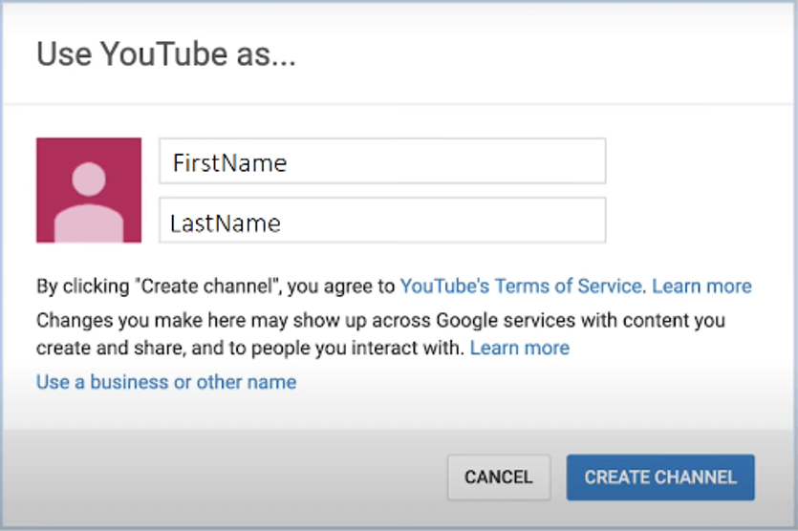Click the profile avatar placeholder image
This screenshot has height=531, width=798.
[89, 190]
